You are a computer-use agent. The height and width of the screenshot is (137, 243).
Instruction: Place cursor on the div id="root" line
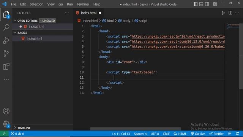tap(127, 62)
